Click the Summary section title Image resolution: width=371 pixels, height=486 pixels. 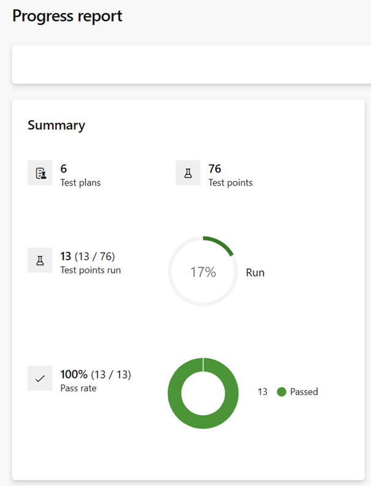coord(56,125)
